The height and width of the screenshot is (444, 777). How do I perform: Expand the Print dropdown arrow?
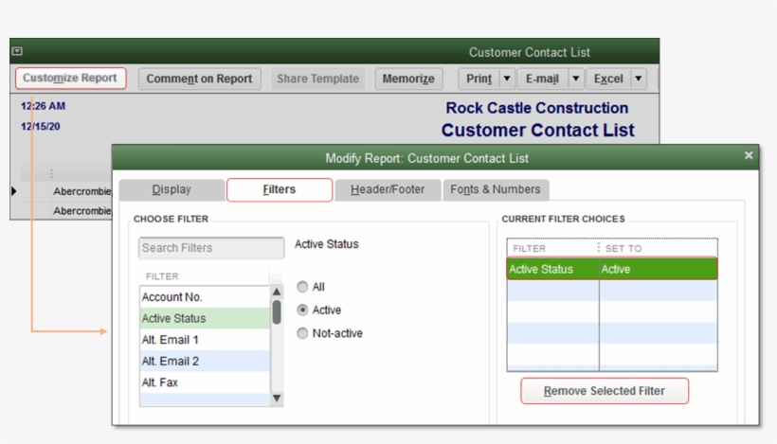(507, 79)
